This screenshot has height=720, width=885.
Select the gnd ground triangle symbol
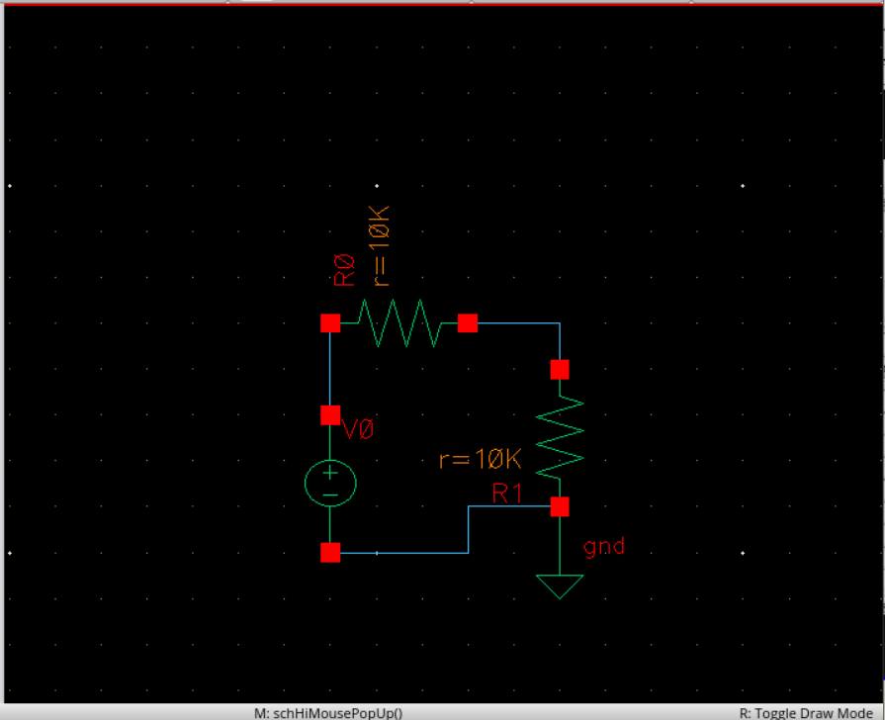click(x=560, y=586)
